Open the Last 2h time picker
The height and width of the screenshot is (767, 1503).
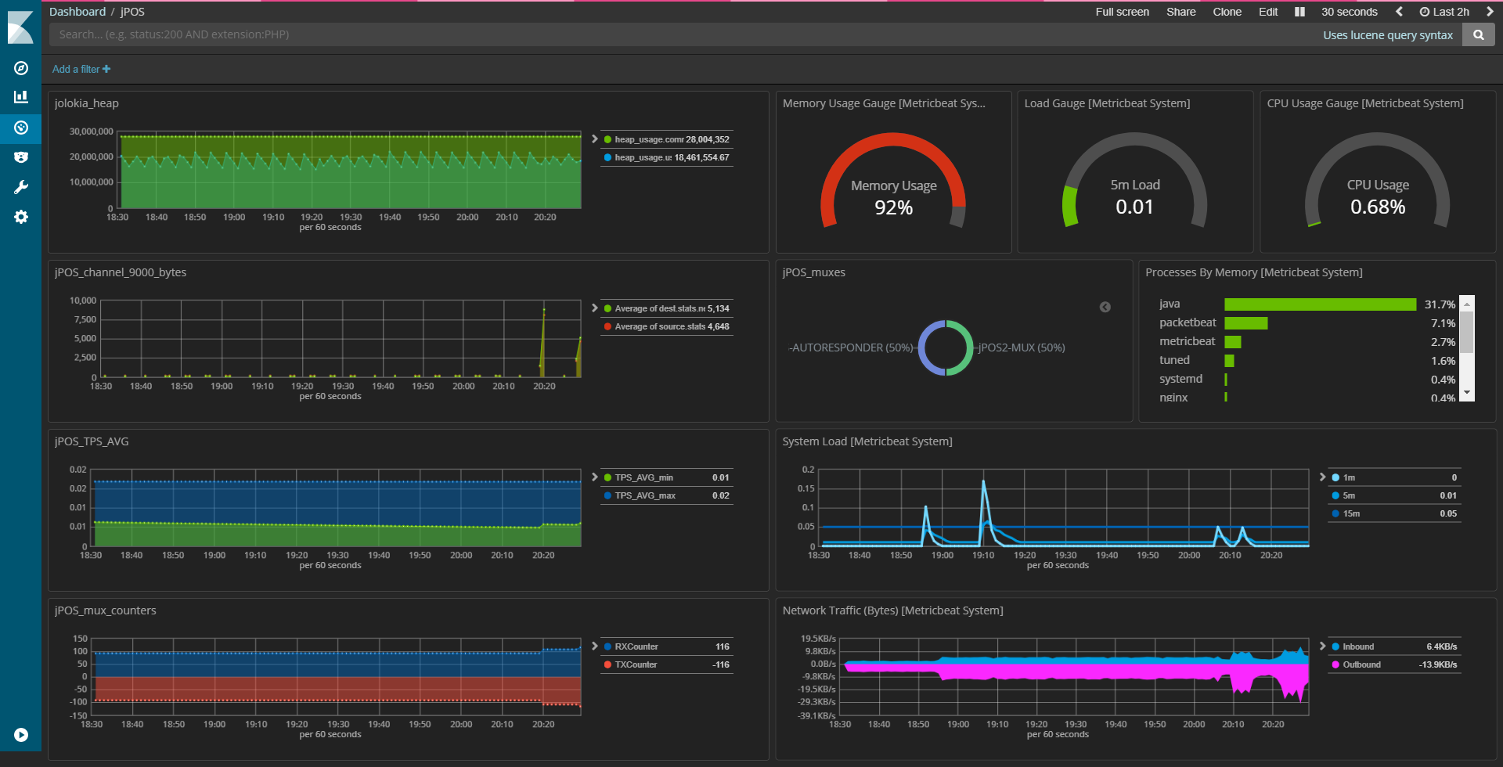tap(1444, 12)
